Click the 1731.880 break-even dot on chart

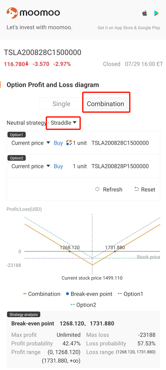[115, 252]
